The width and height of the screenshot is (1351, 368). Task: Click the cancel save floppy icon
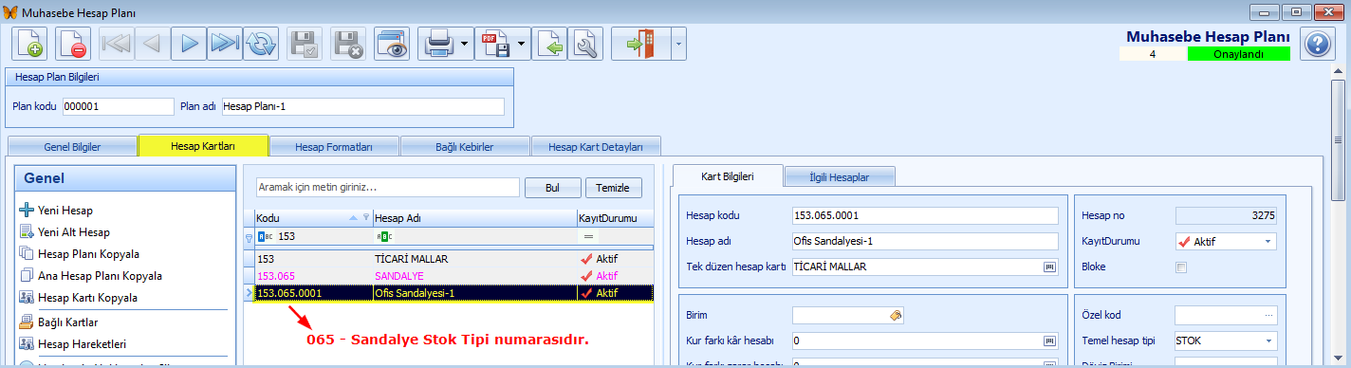pyautogui.click(x=348, y=44)
